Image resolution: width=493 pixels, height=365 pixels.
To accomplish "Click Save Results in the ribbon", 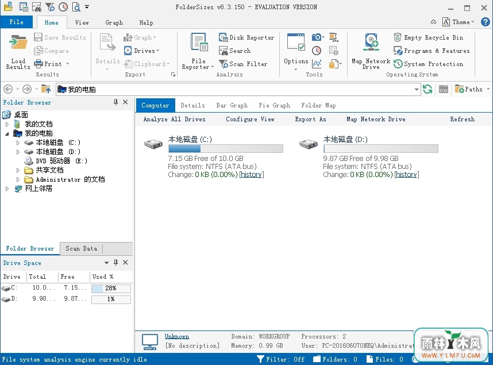I will click(x=60, y=37).
